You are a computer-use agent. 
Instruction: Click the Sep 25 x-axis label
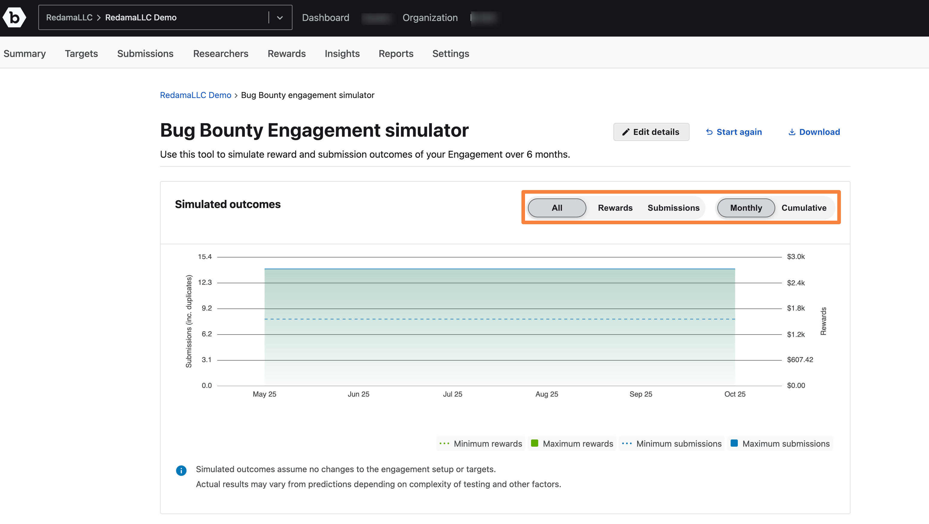pos(641,394)
